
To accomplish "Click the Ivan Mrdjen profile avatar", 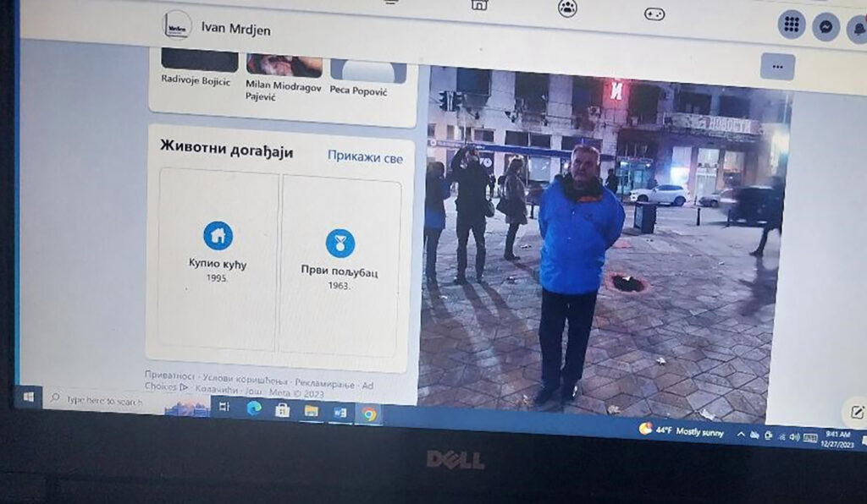I will pos(177,25).
